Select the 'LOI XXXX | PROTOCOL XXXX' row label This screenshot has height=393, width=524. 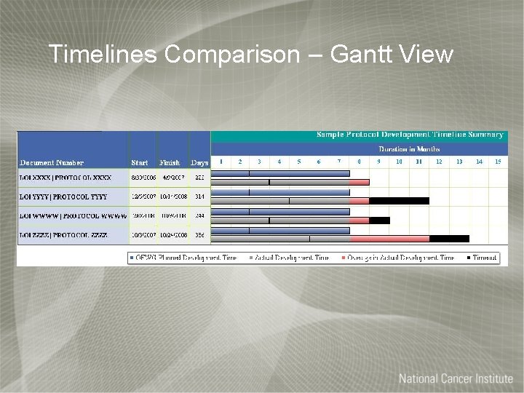point(65,178)
